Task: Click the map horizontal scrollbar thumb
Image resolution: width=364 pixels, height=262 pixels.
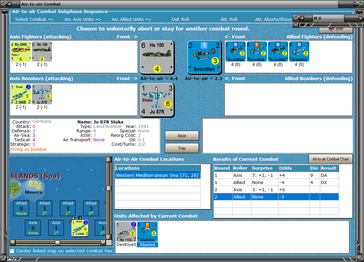Action: point(57,243)
